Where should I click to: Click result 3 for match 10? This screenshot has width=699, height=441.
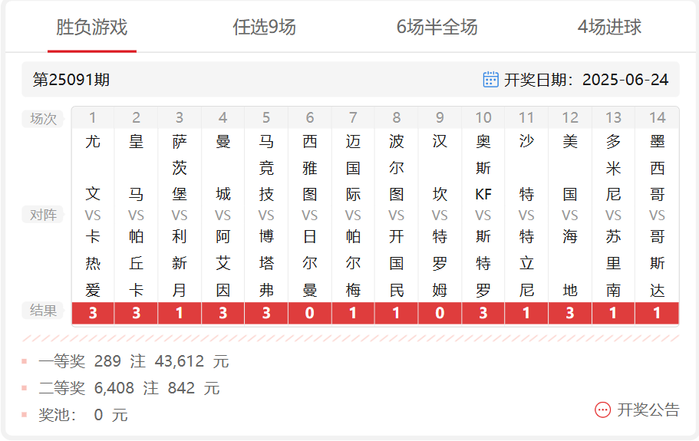[x=483, y=313]
